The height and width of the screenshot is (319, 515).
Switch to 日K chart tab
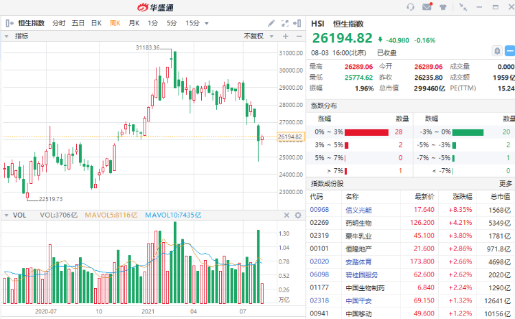pos(97,23)
